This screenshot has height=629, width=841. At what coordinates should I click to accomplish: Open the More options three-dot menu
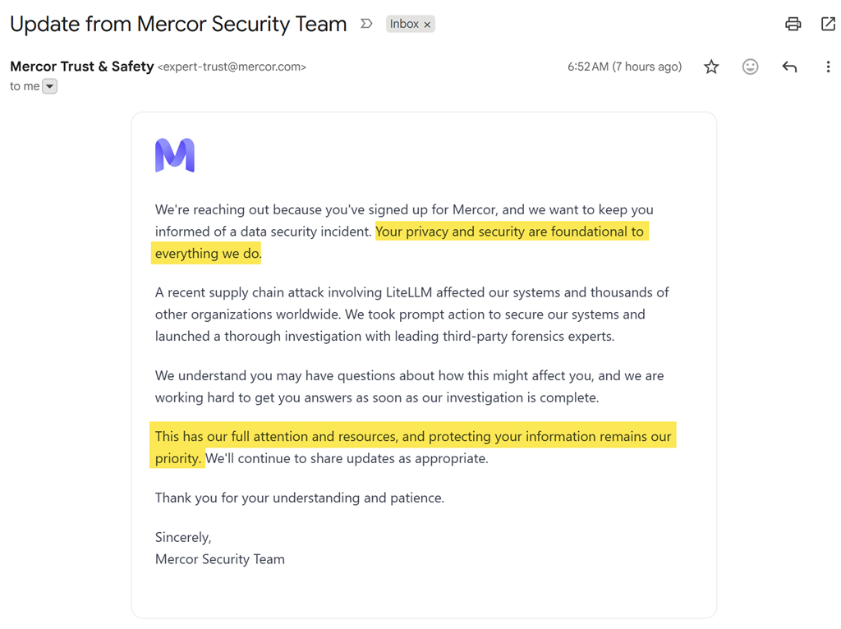coord(828,67)
